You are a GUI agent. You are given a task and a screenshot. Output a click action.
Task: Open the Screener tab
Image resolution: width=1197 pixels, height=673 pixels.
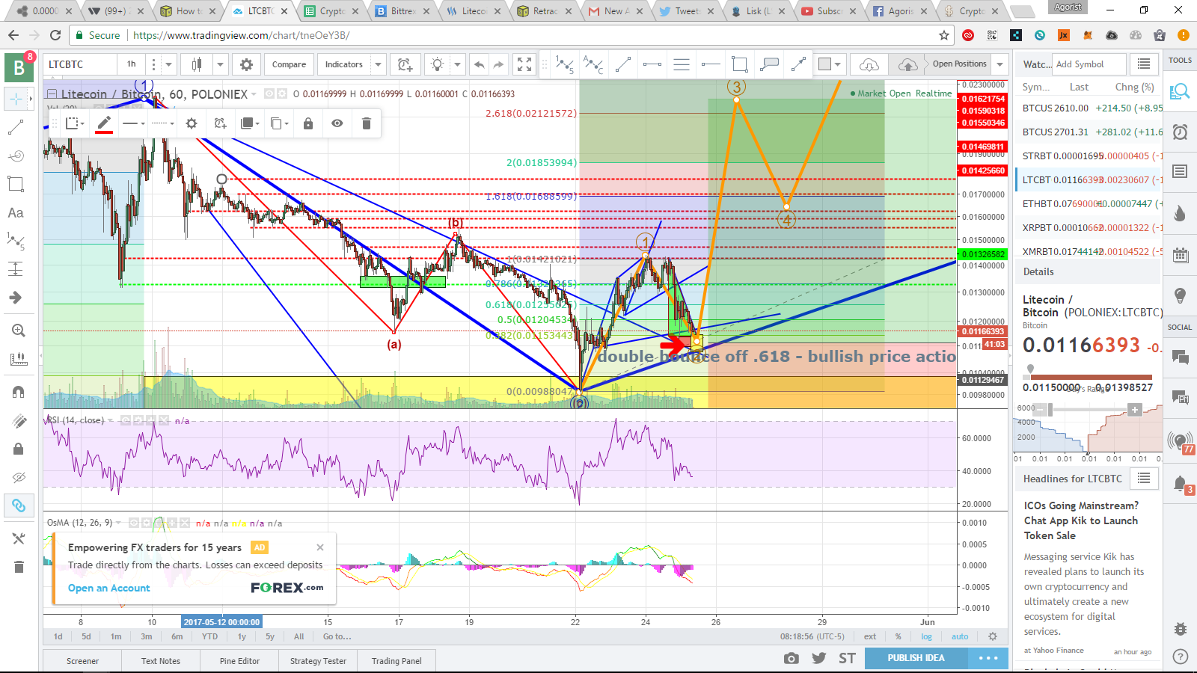pos(82,661)
